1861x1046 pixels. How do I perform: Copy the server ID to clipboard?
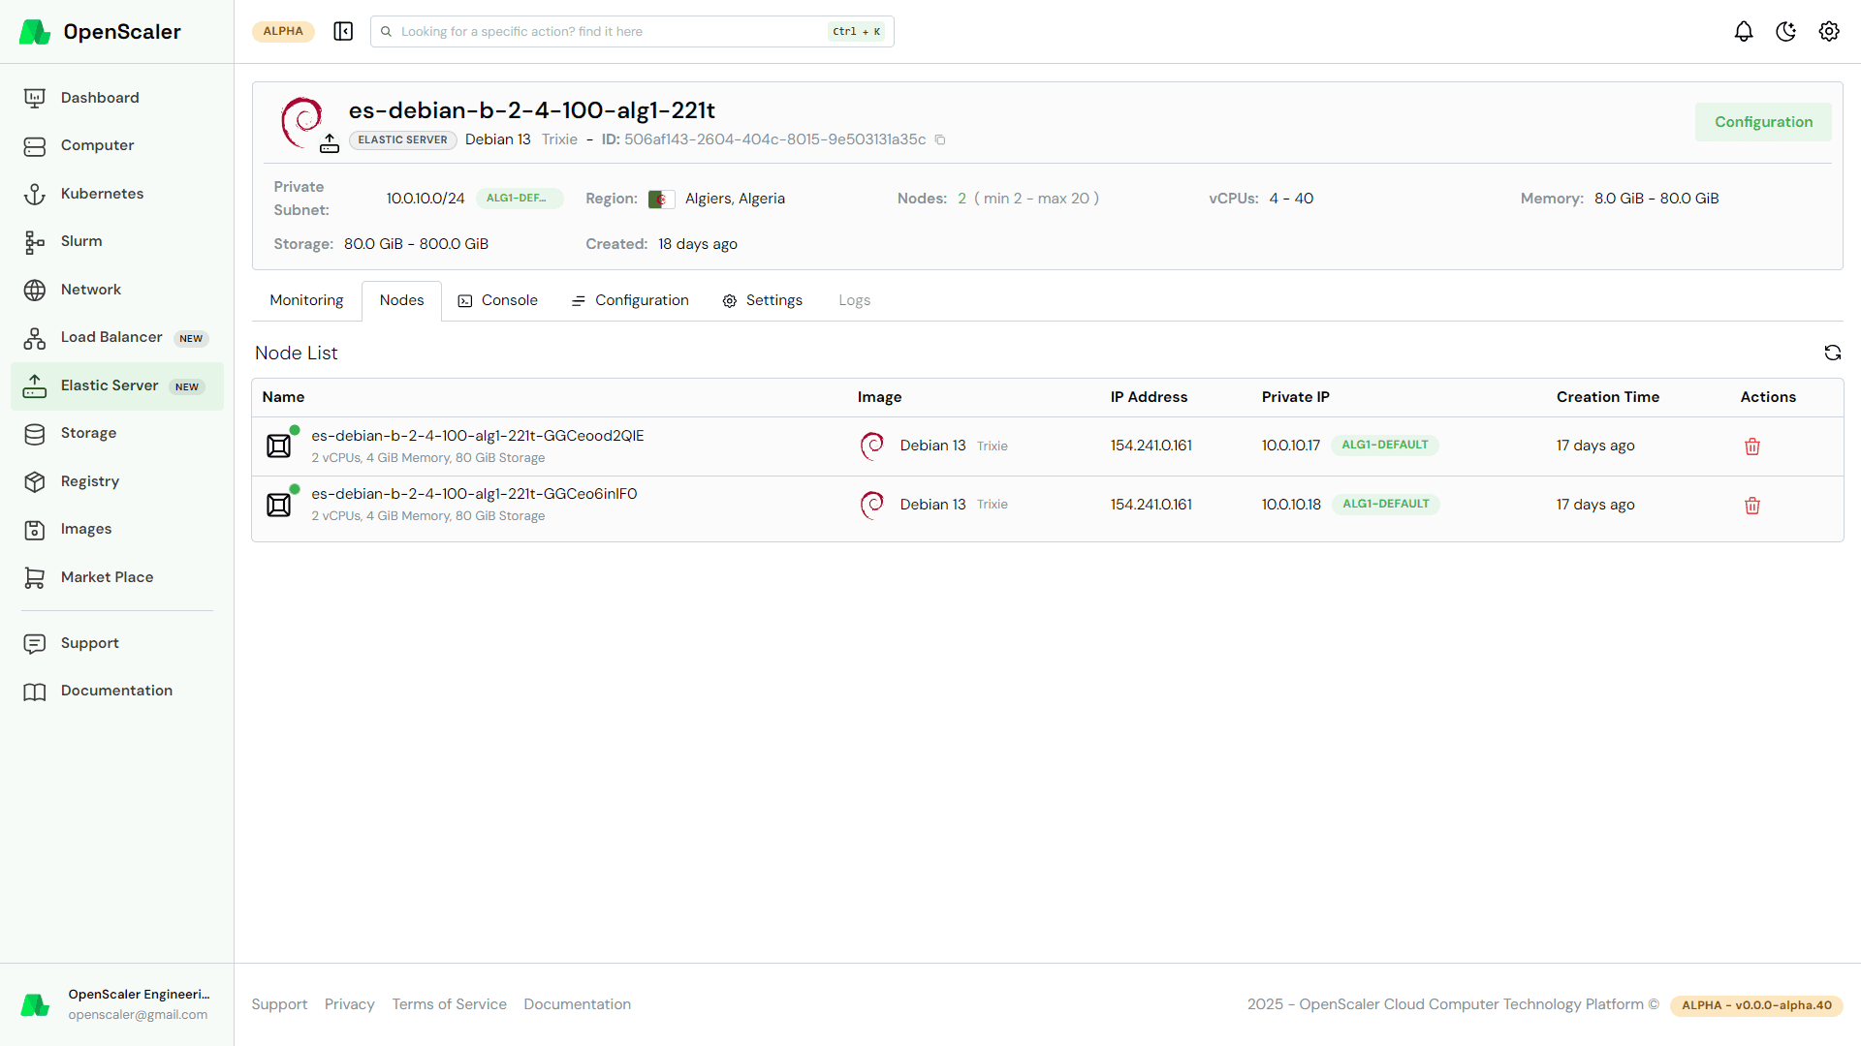(x=940, y=140)
